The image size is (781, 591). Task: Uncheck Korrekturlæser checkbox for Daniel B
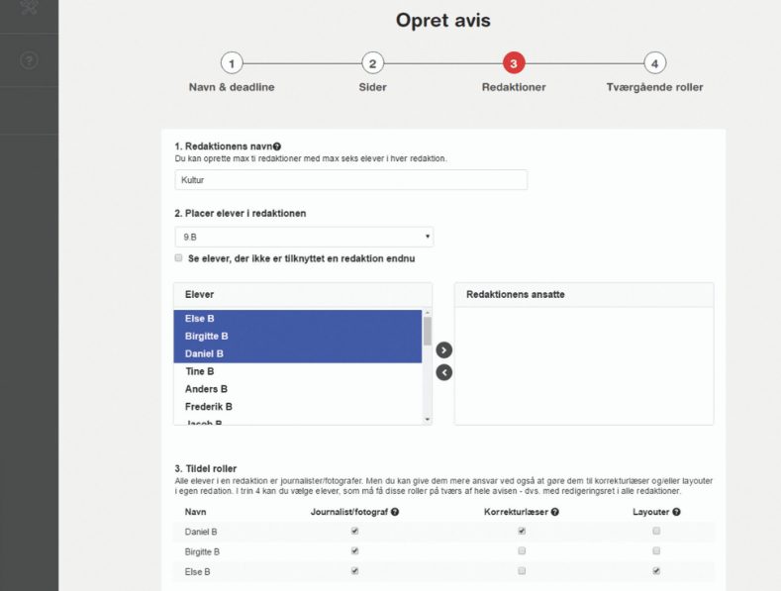(x=522, y=532)
